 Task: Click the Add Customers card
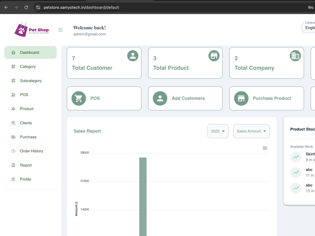pos(185,98)
